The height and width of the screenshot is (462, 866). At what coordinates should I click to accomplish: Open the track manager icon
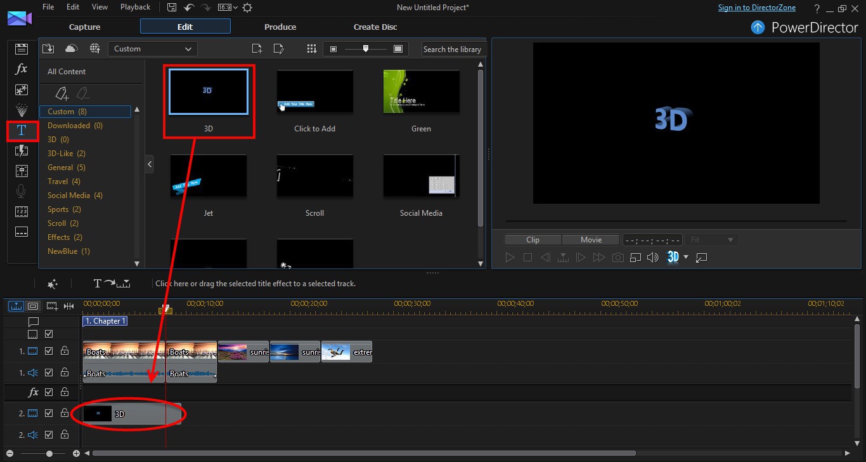(52, 306)
